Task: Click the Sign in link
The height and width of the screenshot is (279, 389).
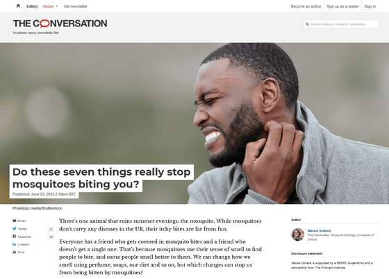Action: 370,6
